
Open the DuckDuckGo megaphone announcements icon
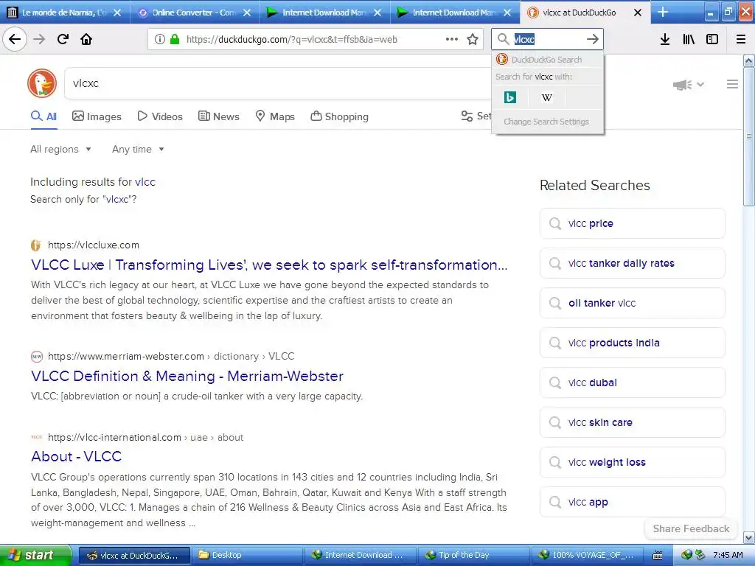point(682,85)
